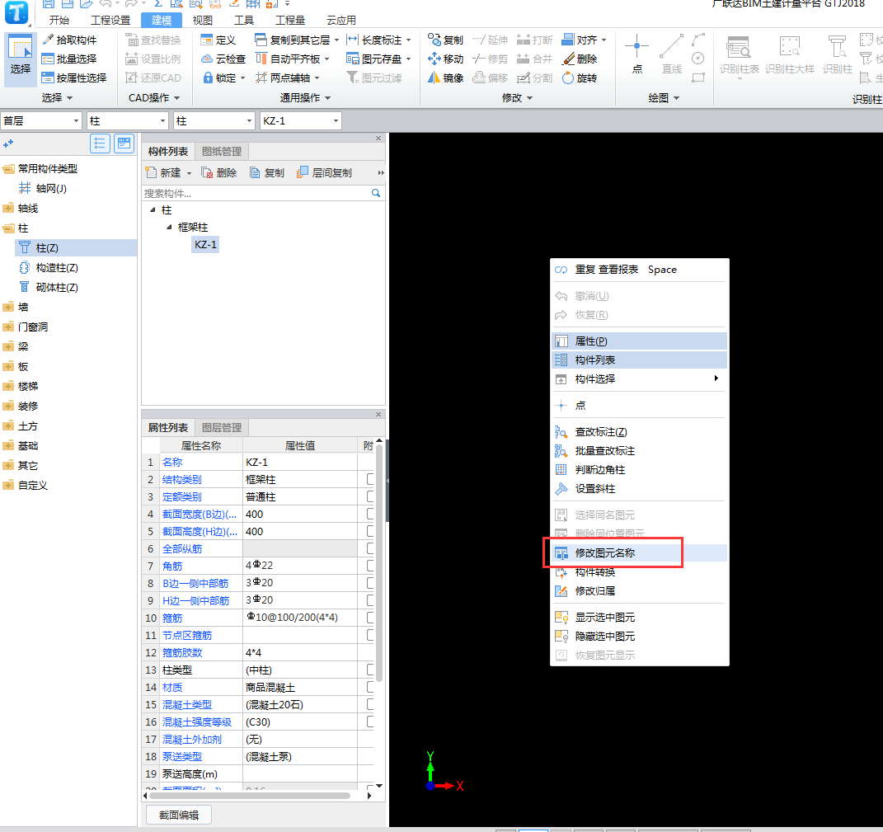Choose 修改图元名称 in context menu
This screenshot has height=832, width=883.
639,553
